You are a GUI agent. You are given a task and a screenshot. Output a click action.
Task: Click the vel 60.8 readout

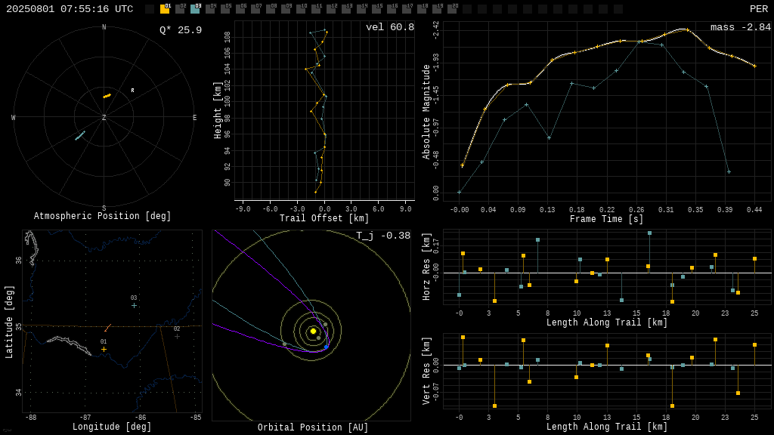tap(390, 27)
